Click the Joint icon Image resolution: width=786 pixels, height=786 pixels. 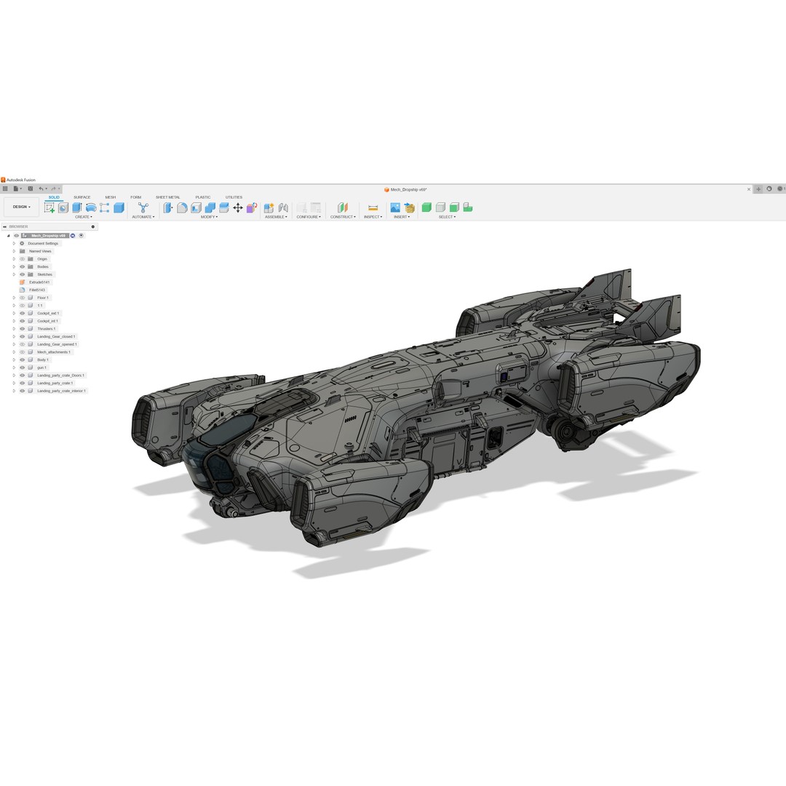point(283,207)
